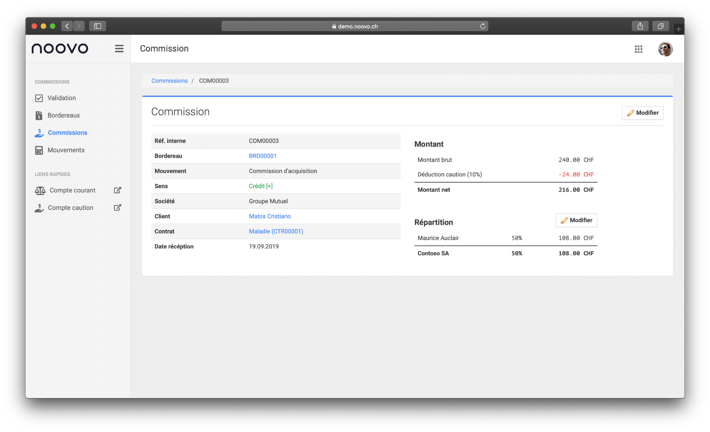The height and width of the screenshot is (432, 710).
Task: Reload the page in address bar
Action: pyautogui.click(x=482, y=26)
